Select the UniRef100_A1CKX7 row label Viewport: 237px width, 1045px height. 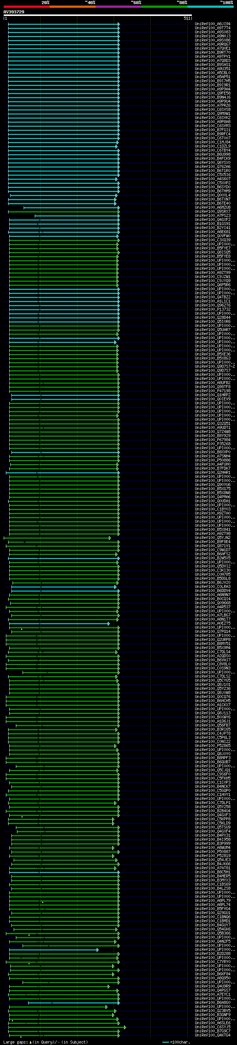tap(213, 705)
